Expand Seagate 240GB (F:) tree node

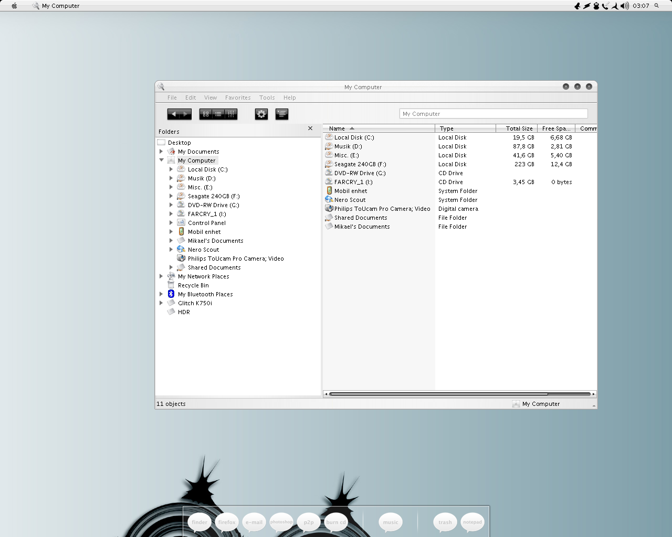click(x=171, y=196)
